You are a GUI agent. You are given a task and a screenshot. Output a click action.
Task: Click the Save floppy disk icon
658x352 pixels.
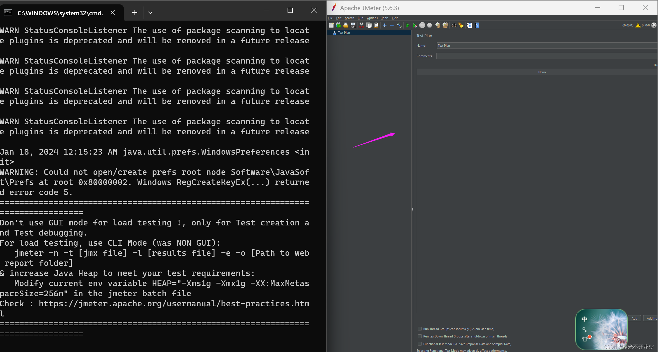click(353, 25)
